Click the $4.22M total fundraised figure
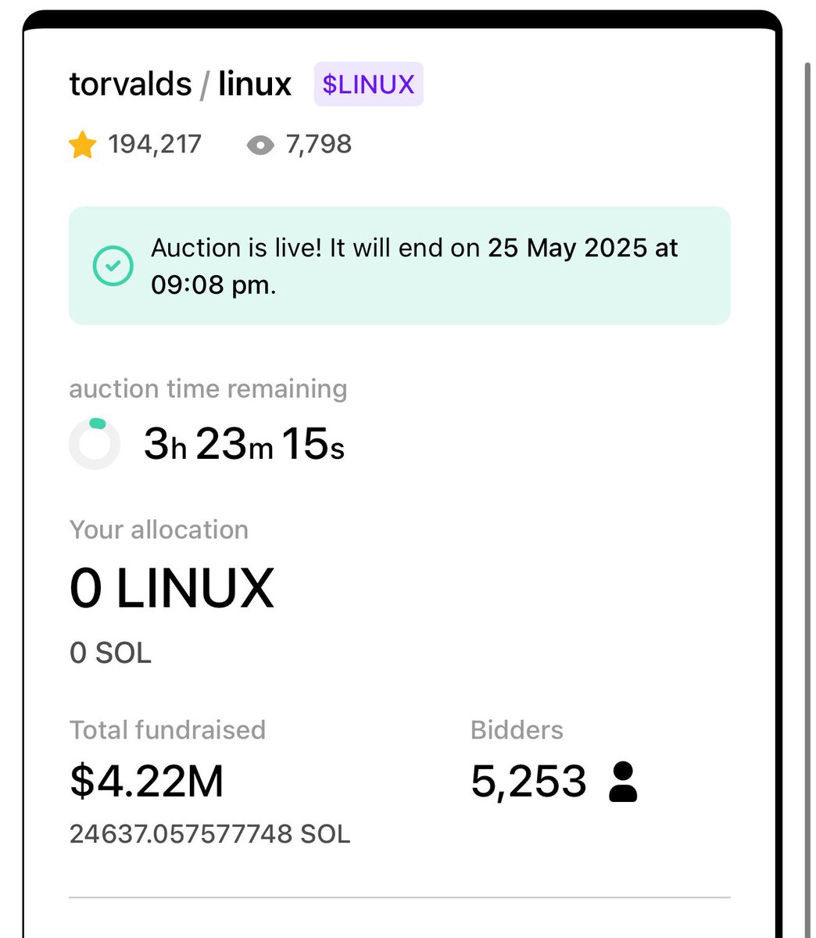Screen dimensions: 816x938 pos(147,782)
